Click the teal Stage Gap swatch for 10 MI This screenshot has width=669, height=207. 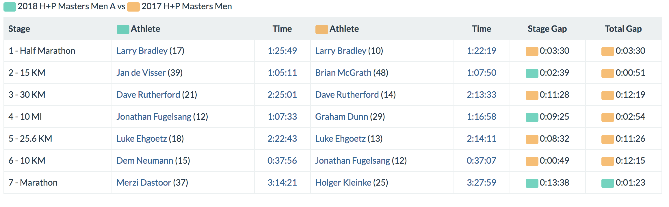(532, 117)
